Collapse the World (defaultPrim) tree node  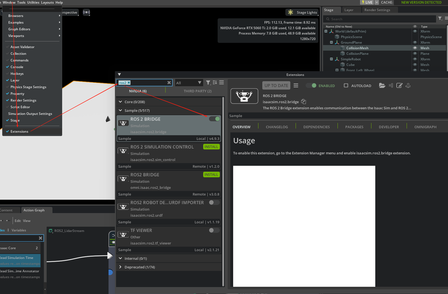pyautogui.click(x=326, y=31)
